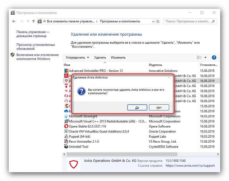
Task: Click the horizontal scrollbar thumb
Action: (x=122, y=154)
